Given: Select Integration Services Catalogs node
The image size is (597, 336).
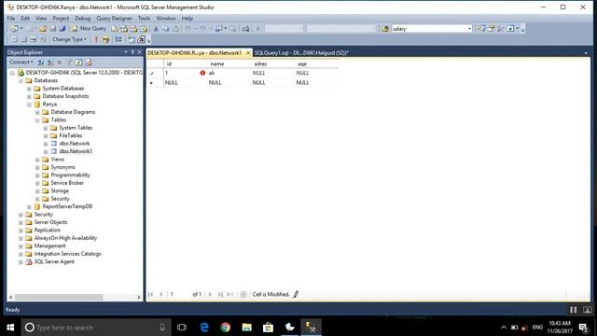Looking at the screenshot, I should click(x=67, y=254).
